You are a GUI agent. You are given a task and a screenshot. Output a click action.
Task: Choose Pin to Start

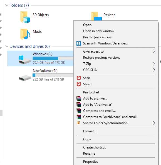(116, 92)
